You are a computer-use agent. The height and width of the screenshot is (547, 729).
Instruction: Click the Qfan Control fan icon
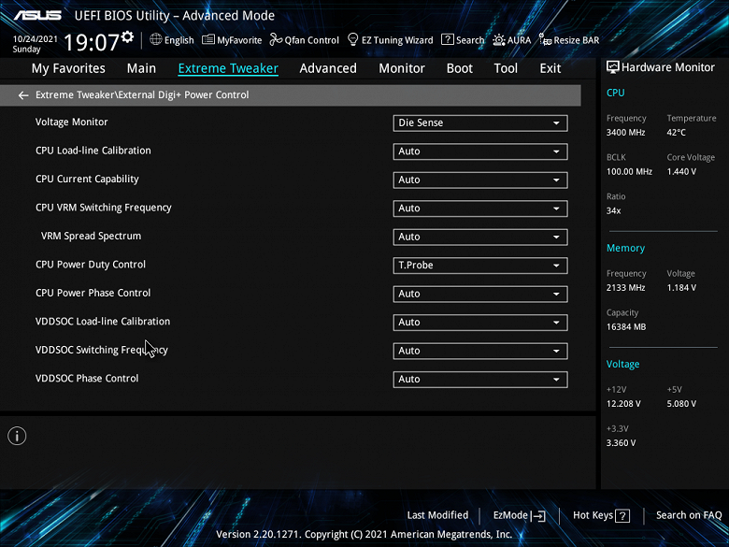276,39
